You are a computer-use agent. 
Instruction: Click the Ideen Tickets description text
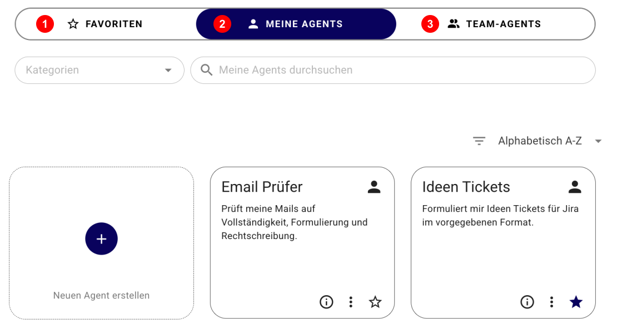[x=500, y=215]
